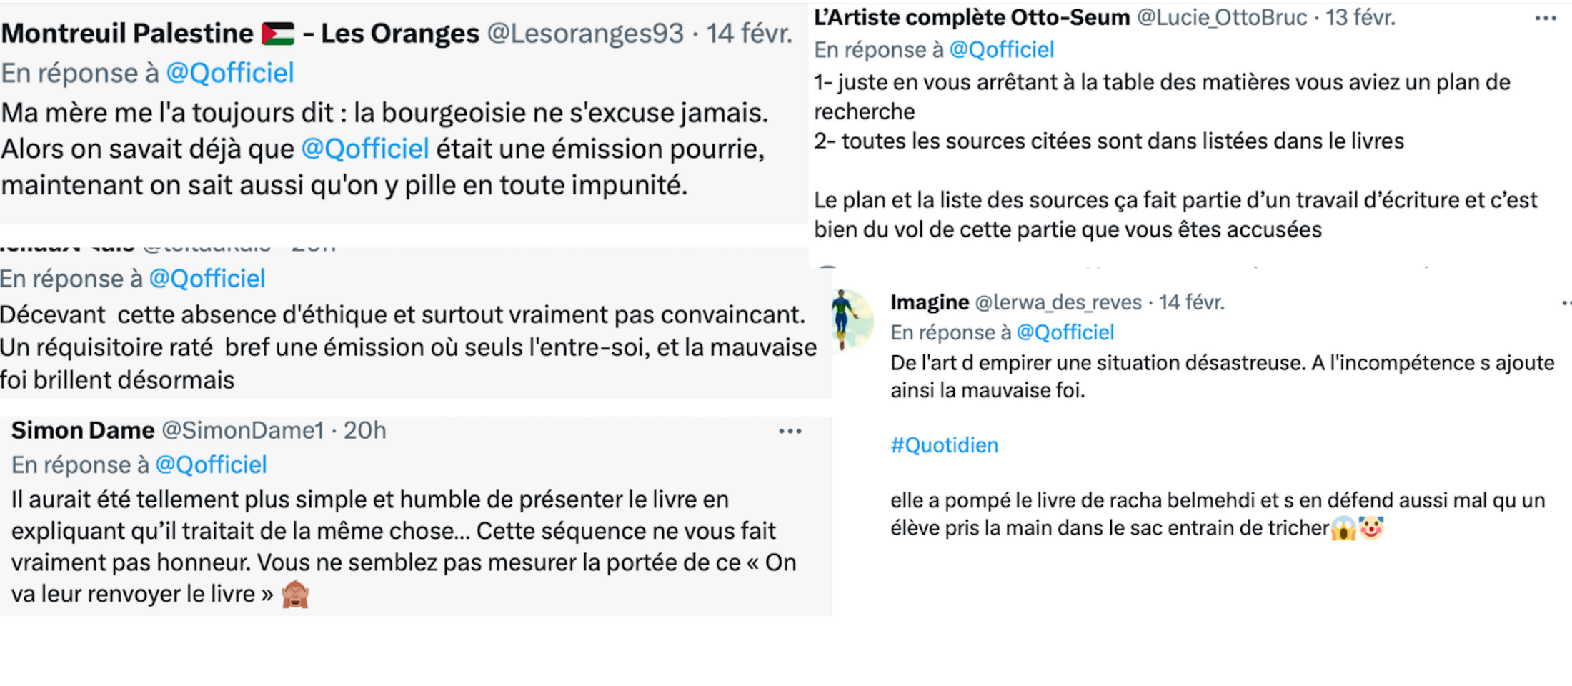Open the 20h timestamp on Simon Dame's tweet
This screenshot has height=686, width=1572.
coord(365,430)
